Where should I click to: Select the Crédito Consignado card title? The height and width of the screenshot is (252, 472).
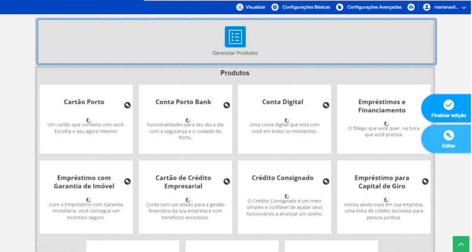click(x=283, y=178)
